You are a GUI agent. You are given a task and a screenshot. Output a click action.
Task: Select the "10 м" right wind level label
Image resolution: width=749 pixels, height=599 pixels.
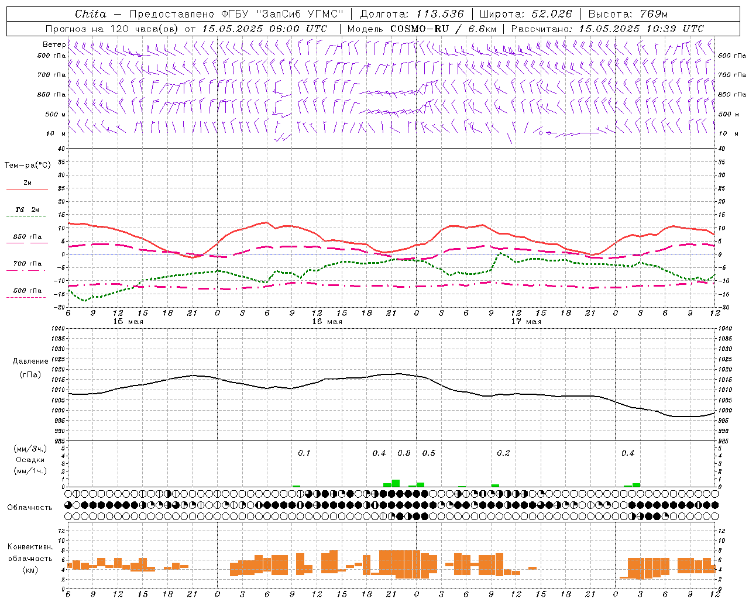[728, 133]
